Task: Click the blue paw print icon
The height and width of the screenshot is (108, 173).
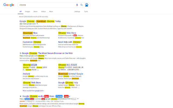Action: (x=86, y=5)
